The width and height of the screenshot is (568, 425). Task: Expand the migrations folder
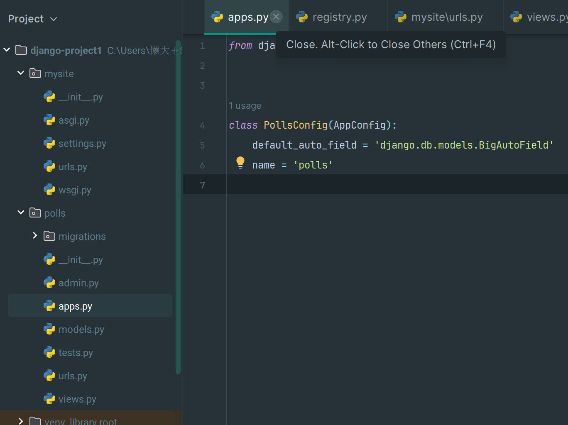[x=35, y=236]
